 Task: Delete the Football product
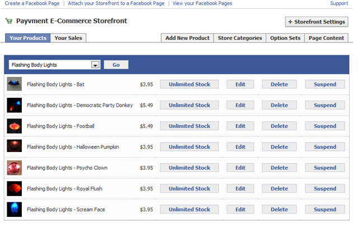pyautogui.click(x=279, y=126)
